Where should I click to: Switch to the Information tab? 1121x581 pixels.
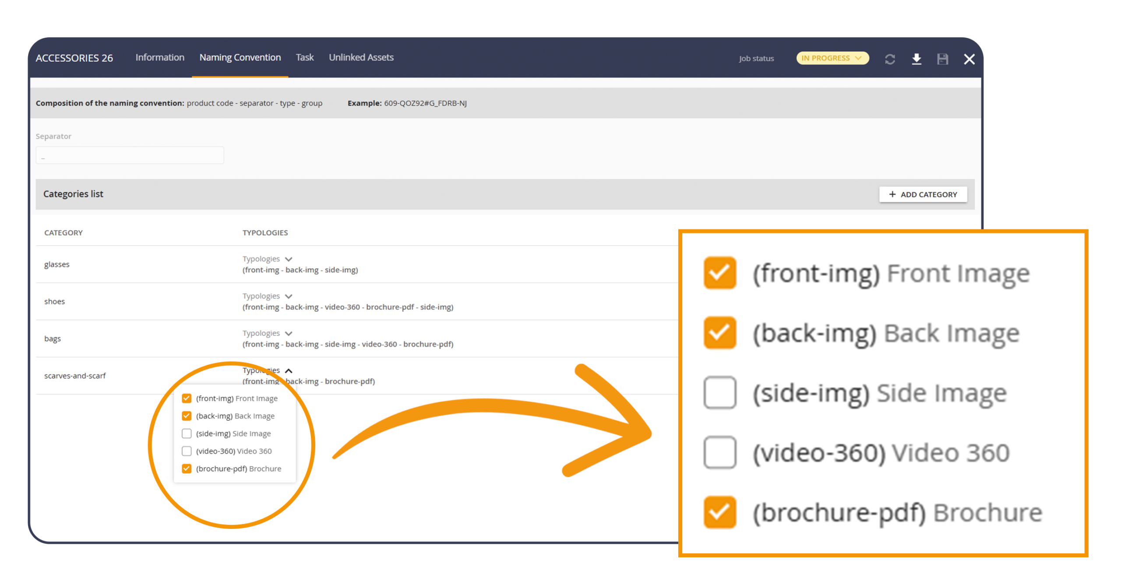click(x=160, y=57)
